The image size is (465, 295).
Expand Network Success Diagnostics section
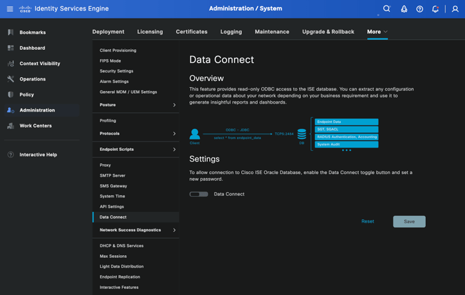pyautogui.click(x=136, y=230)
